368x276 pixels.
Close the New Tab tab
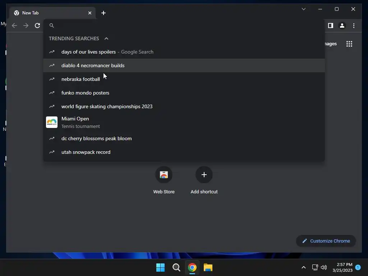click(x=89, y=13)
